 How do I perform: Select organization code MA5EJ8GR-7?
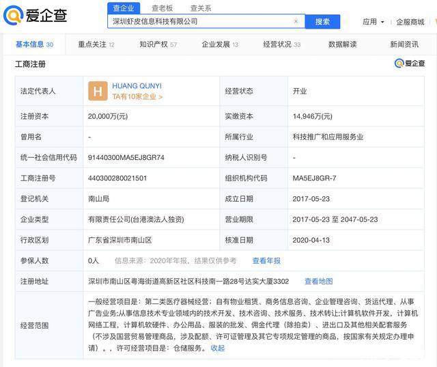tap(314, 178)
